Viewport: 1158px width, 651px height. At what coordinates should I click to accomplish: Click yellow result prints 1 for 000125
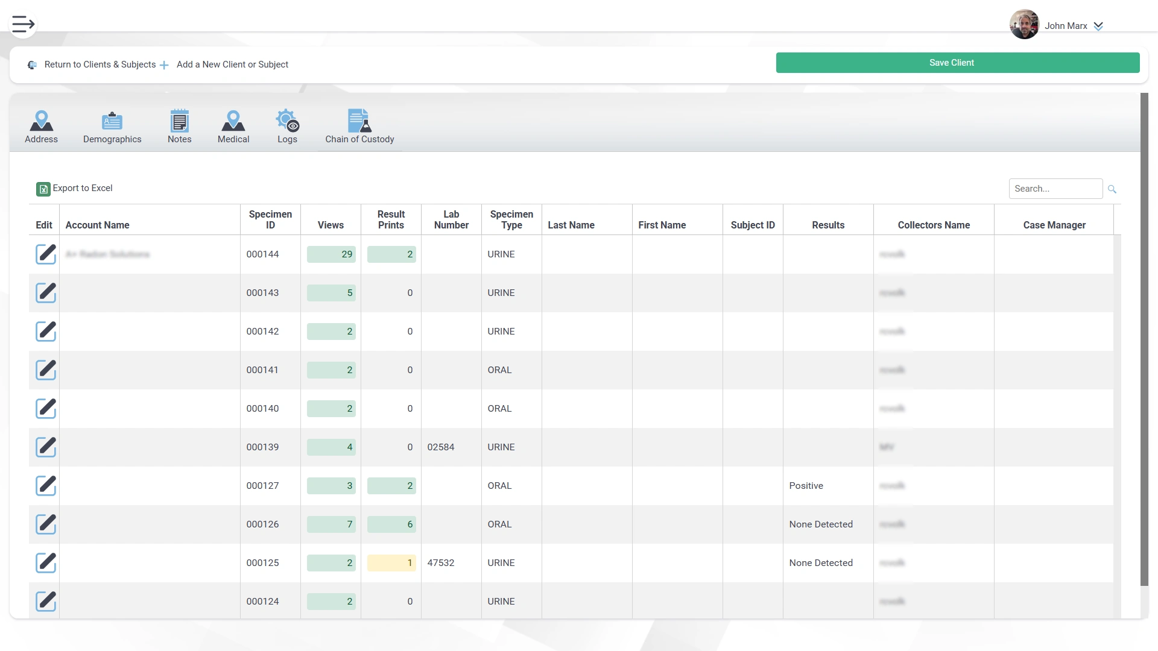coord(391,563)
